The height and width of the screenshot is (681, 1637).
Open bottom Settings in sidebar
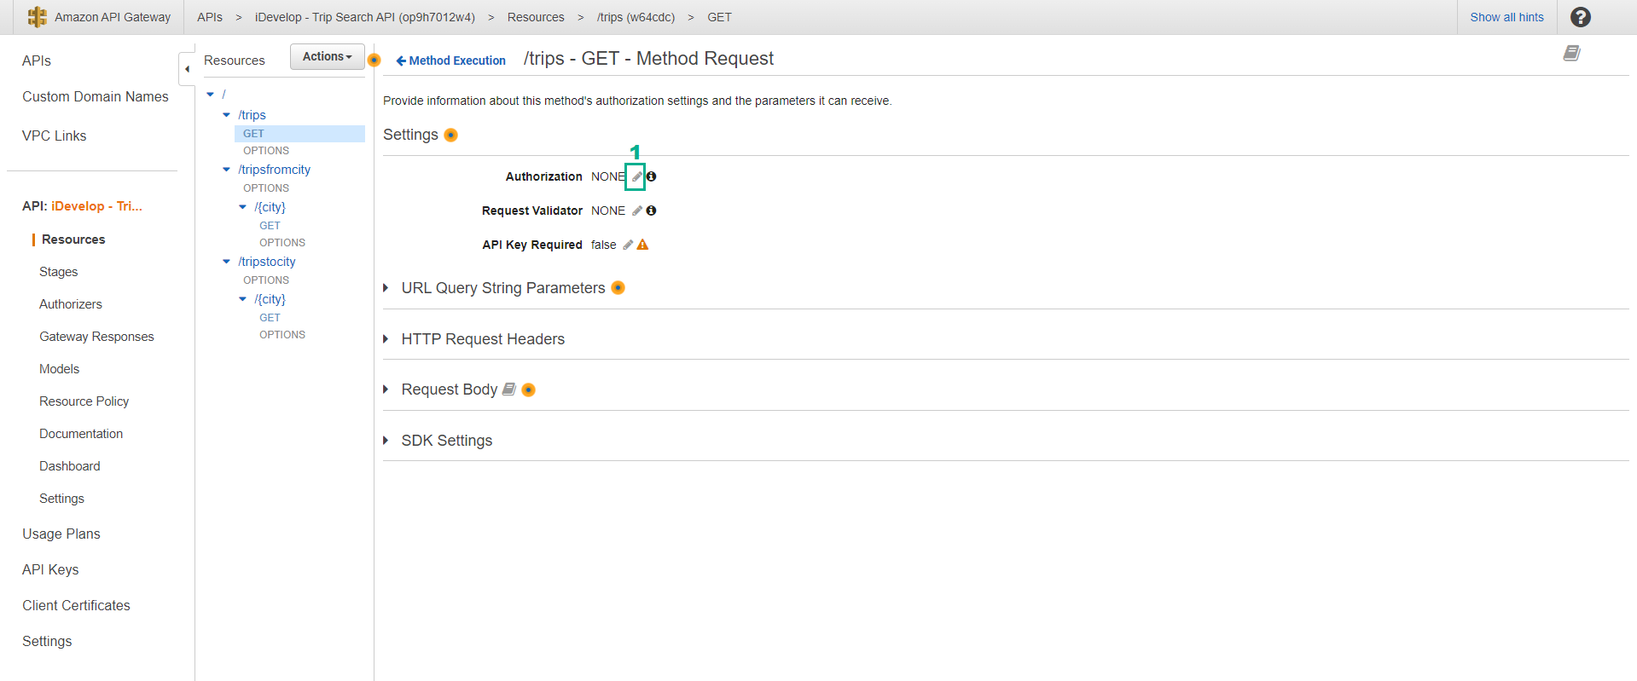pos(47,641)
